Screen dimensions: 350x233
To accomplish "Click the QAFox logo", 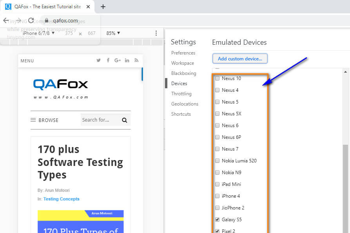I will click(x=60, y=89).
